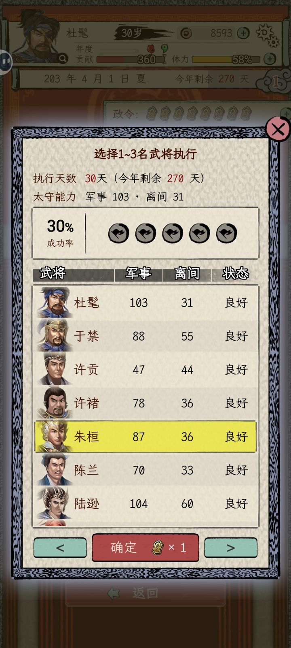Sort by 状态 column header
Screen dimensions: 291x648
(235, 273)
